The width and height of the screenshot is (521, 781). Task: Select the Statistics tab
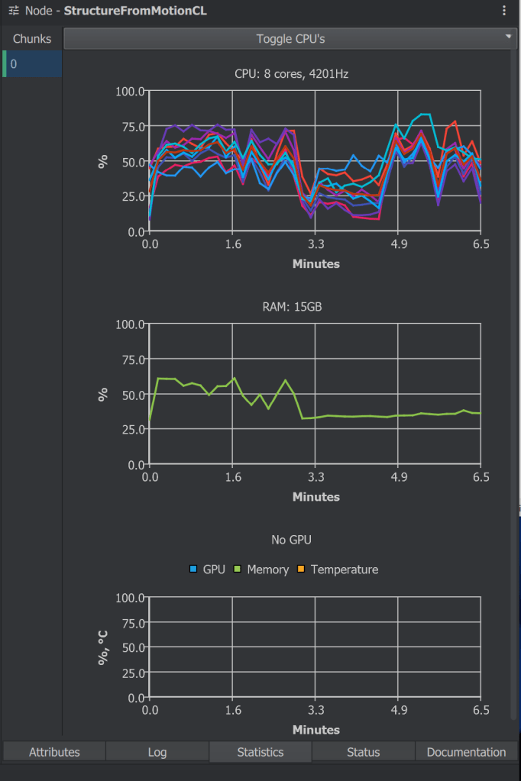[260, 752]
